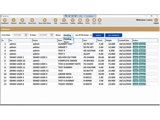Screen dimensions: 160x120
Task: Set Priority on THIS IS DUMMY NOTE row
Action: click(142, 64)
